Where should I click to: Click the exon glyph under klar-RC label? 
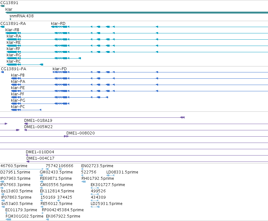(25, 65)
